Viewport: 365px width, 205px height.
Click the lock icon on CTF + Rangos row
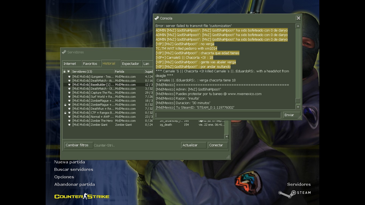65,113
